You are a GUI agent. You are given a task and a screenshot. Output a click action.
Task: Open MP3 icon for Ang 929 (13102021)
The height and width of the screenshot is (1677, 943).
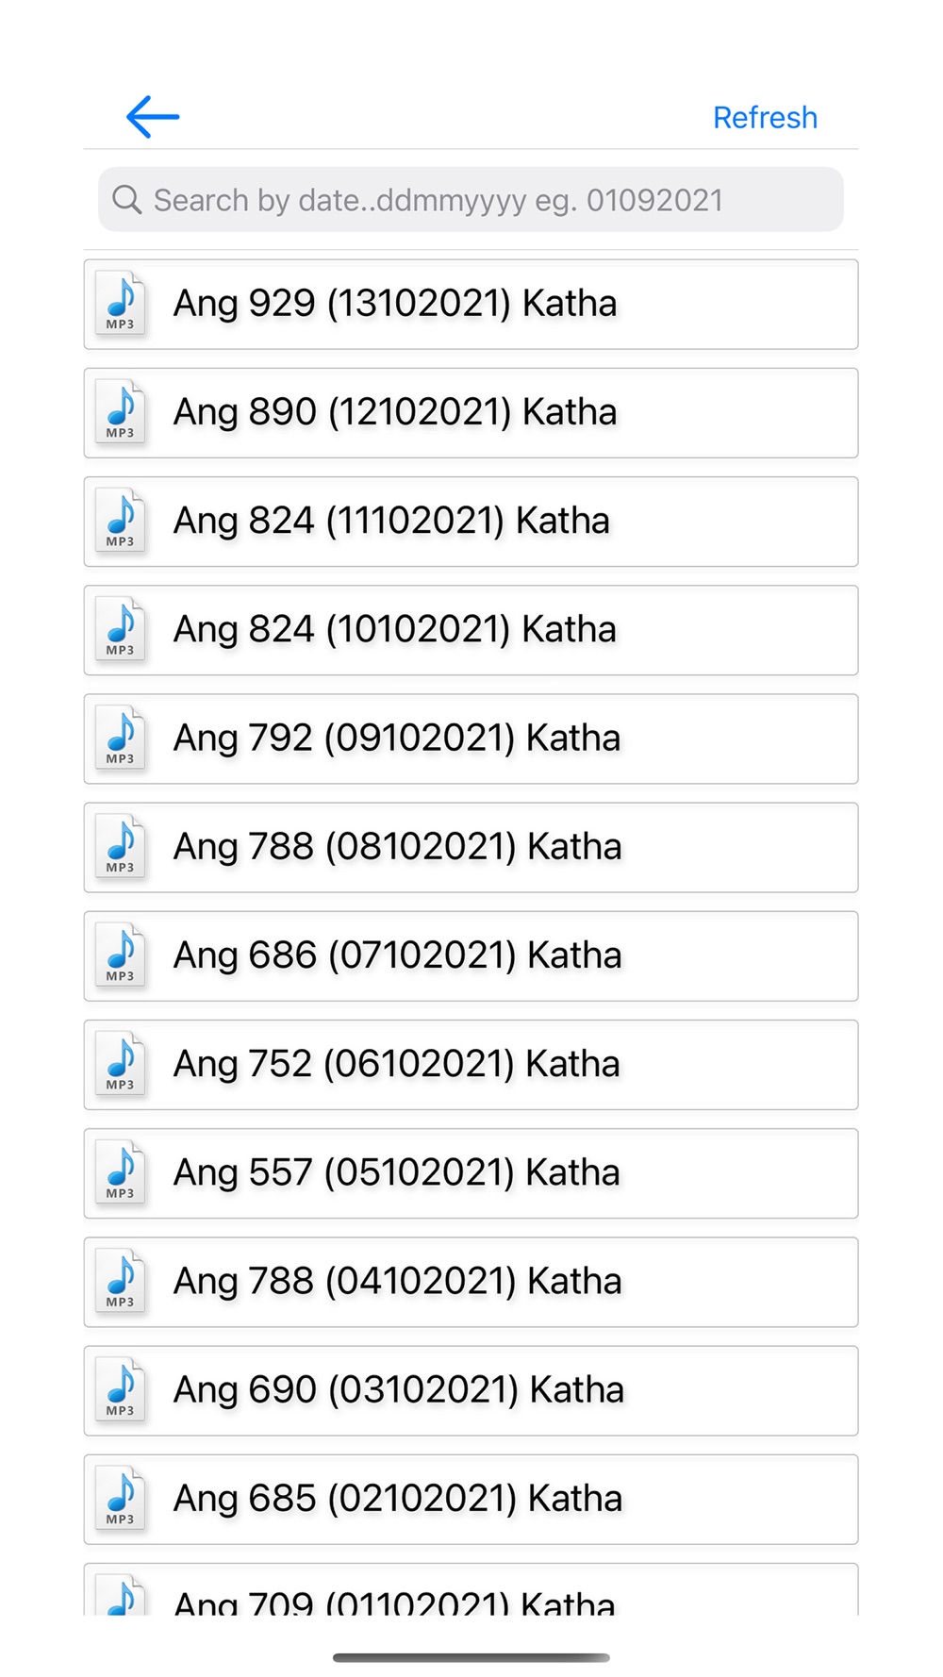(x=121, y=304)
